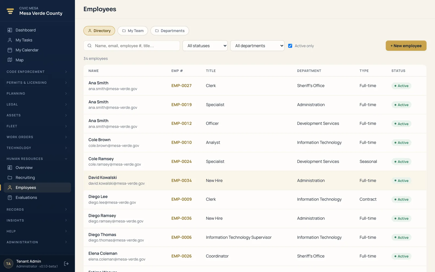Expand the Insights section

tap(37, 220)
